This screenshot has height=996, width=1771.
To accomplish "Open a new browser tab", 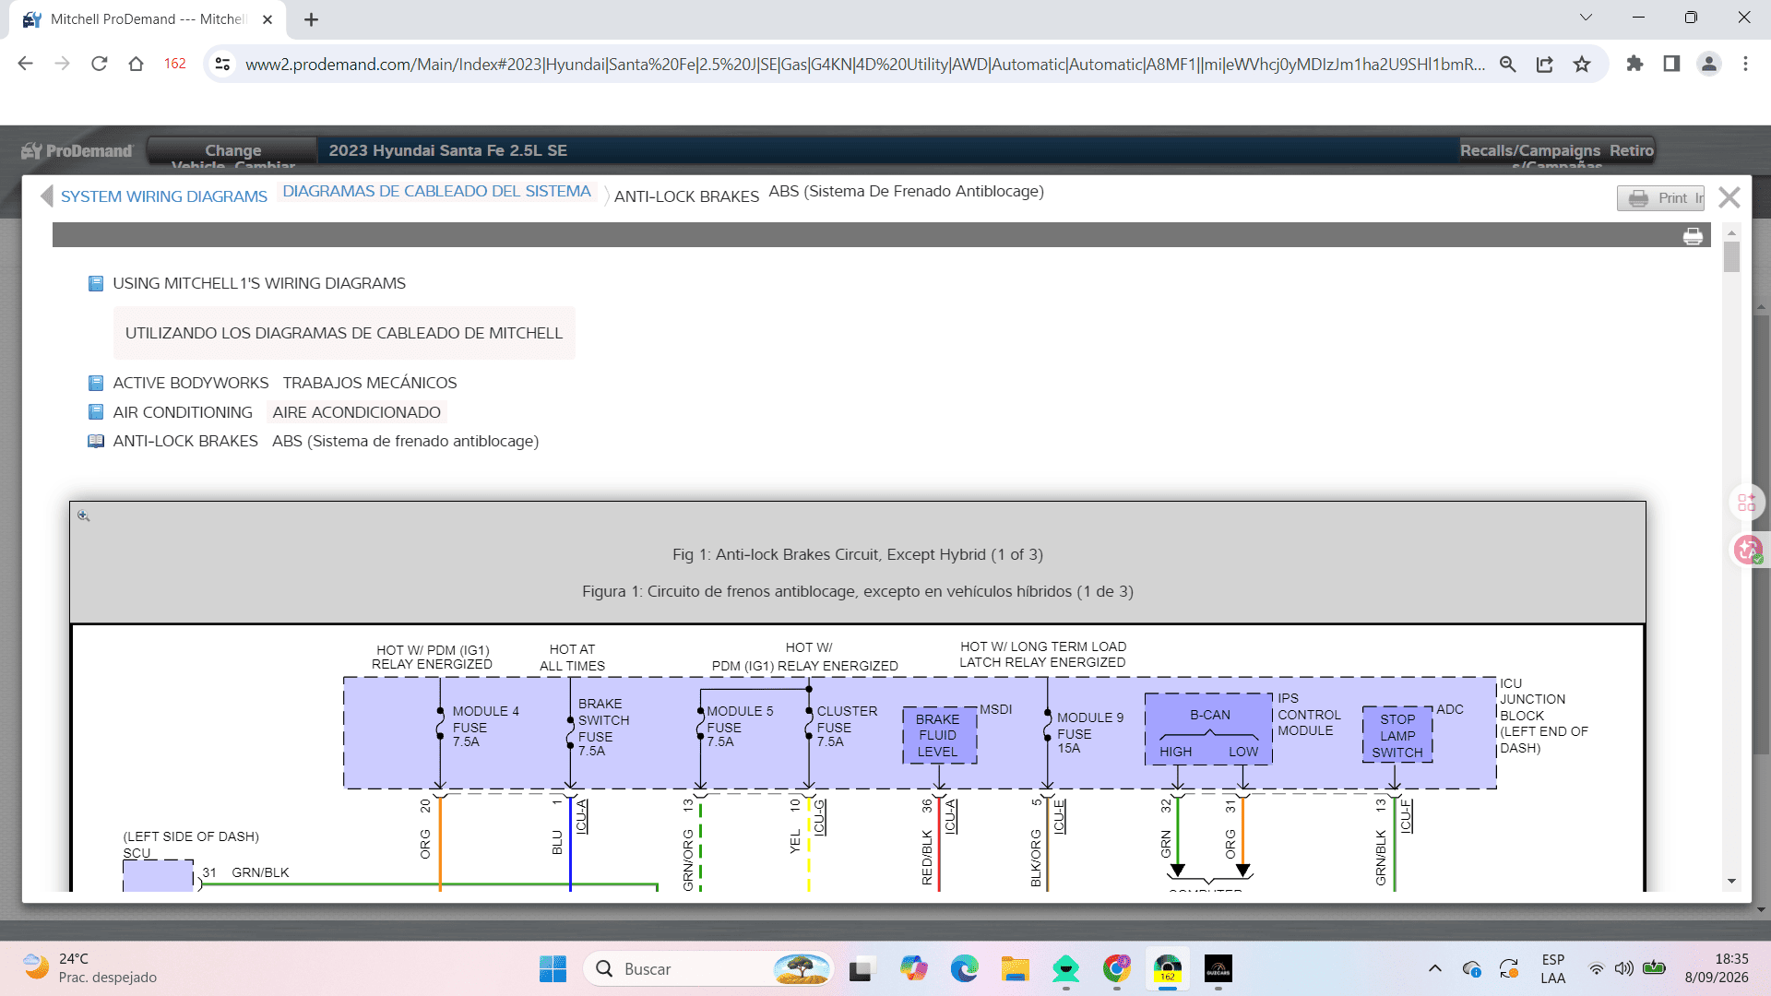I will [x=311, y=19].
